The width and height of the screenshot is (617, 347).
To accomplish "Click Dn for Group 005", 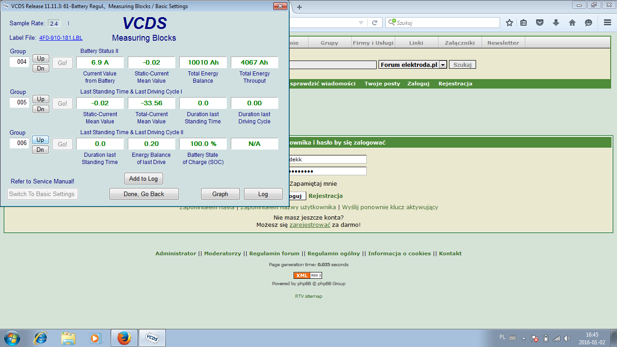I will coord(41,109).
